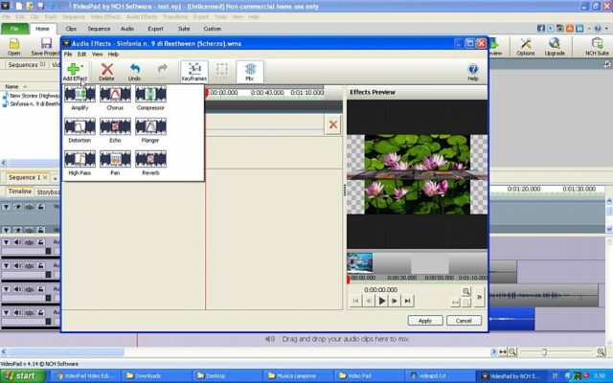Viewport: 613px width, 383px height.
Task: Mute the first audio track speaker icon
Action: [18, 243]
